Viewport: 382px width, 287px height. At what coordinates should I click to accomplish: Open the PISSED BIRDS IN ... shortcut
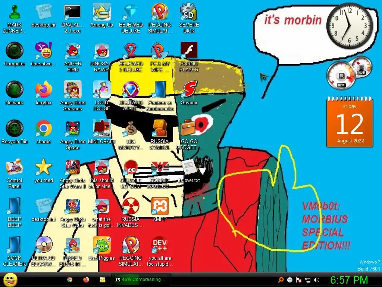point(73,251)
